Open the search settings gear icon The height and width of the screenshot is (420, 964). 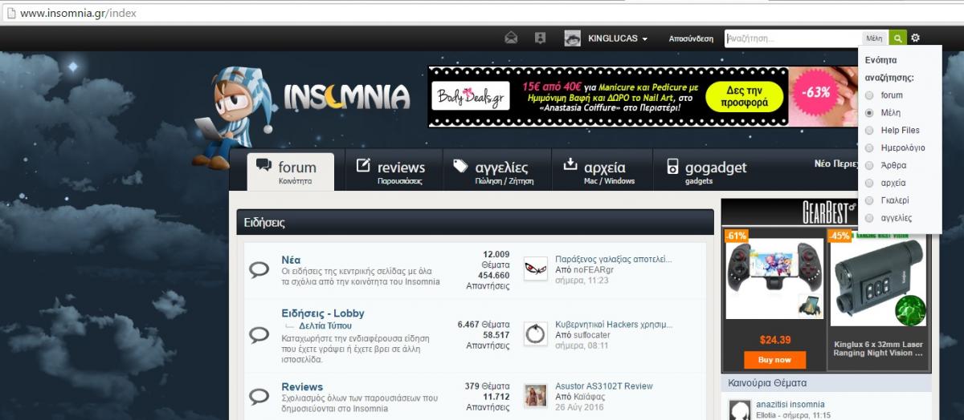click(916, 38)
